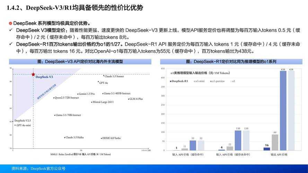This screenshot has height=173, width=308.
Task: Click the gray bar labeled 11
Action: (x=184, y=149)
